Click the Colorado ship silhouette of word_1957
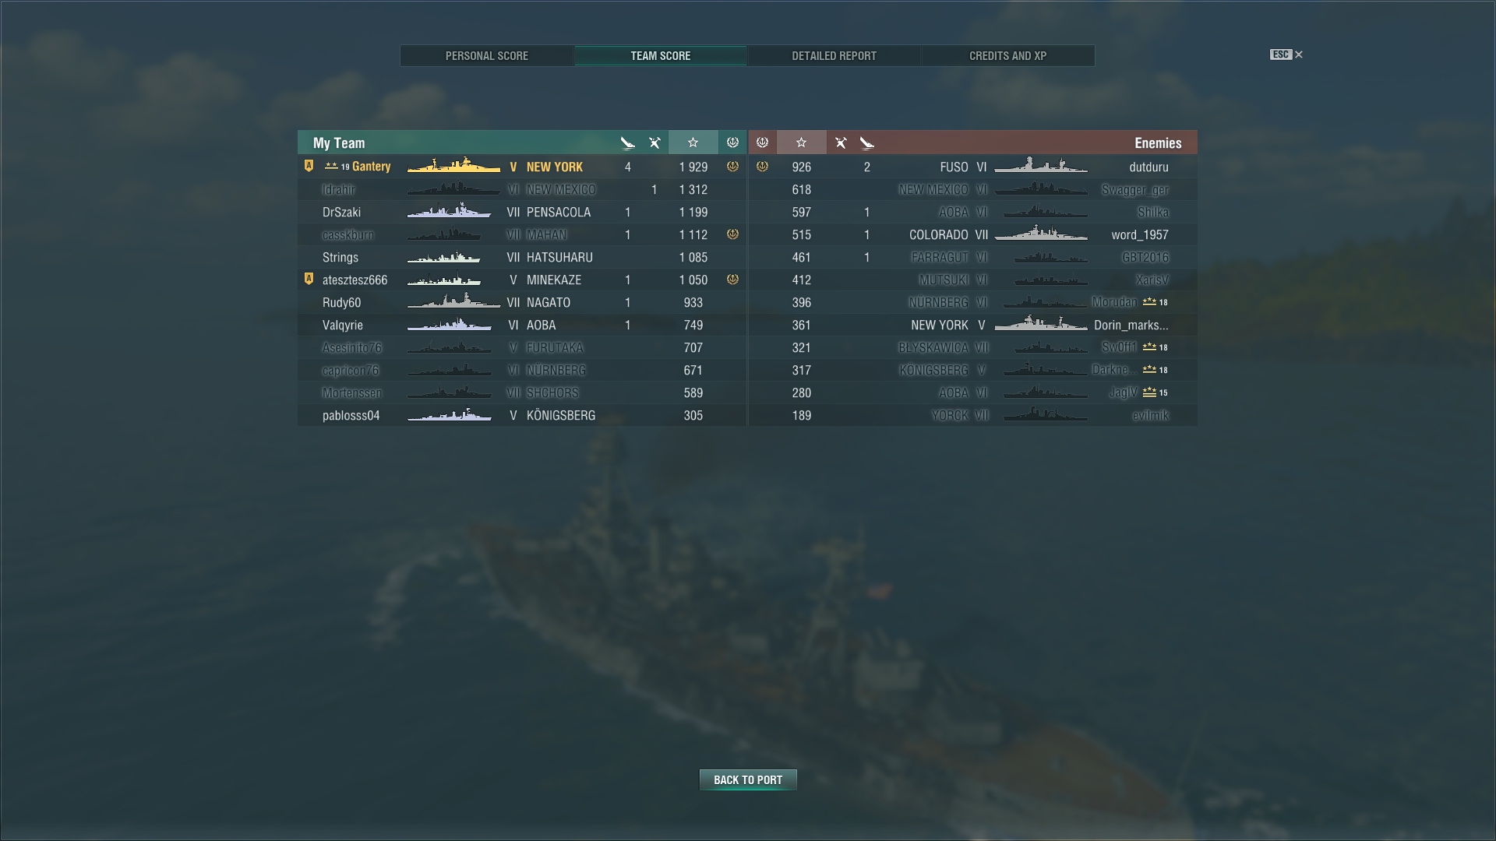 [x=1041, y=234]
